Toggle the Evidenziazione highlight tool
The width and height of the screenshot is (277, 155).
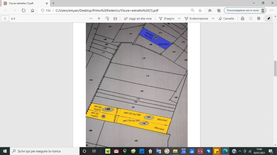point(196,19)
